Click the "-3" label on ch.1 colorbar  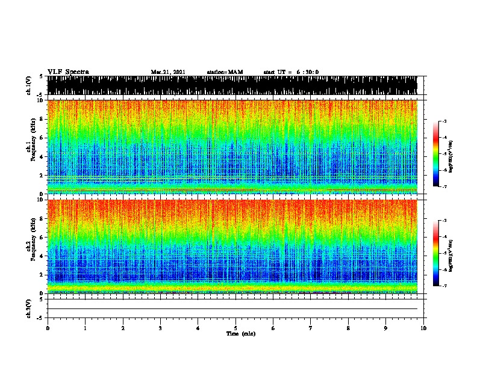click(x=444, y=121)
